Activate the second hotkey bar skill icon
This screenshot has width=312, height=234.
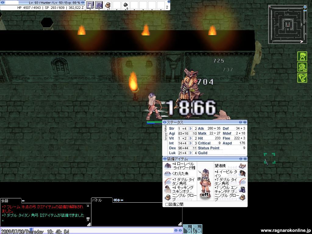tap(99, 5)
